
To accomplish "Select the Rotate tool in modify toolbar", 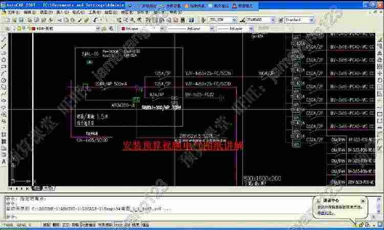I will (x=380, y=80).
